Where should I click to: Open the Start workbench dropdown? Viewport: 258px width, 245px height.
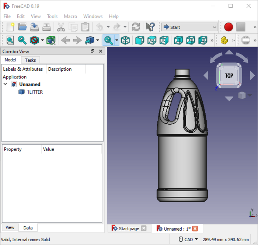tap(189, 27)
